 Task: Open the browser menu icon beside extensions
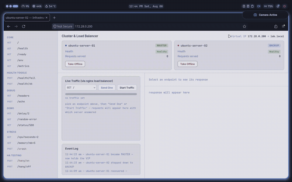tap(283, 26)
